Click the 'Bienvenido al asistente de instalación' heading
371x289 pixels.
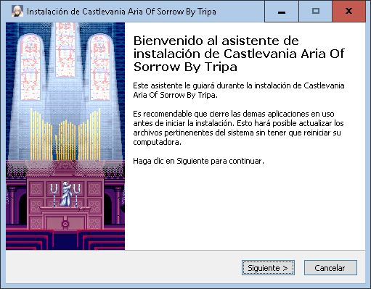tap(239, 54)
